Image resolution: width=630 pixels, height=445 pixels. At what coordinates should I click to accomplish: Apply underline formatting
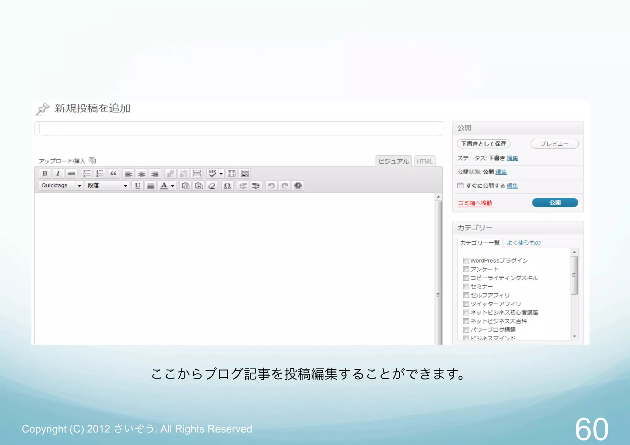click(138, 185)
